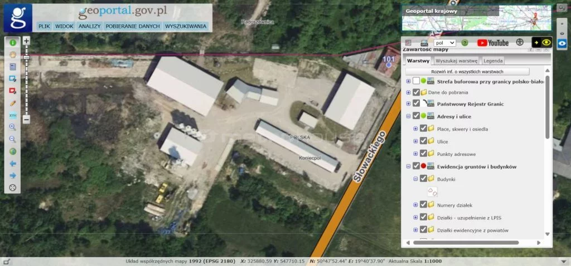Screen dimensions: 571x266
Task: Expand Dane do pobrania node
Action: click(408, 93)
